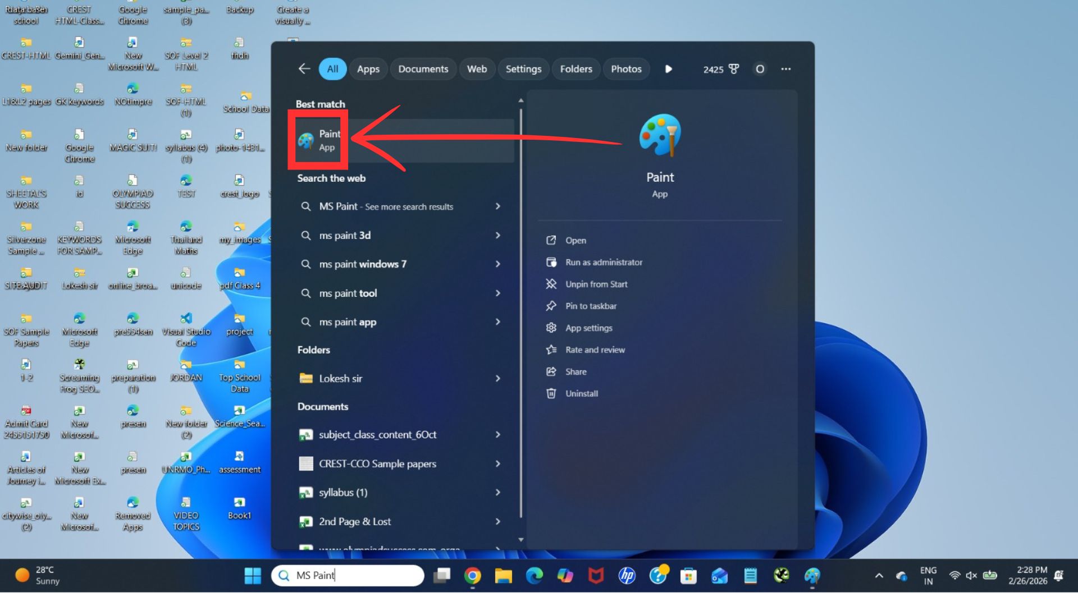Screen dimensions: 1078x606
Task: Click Unpin from Start option
Action: point(596,284)
